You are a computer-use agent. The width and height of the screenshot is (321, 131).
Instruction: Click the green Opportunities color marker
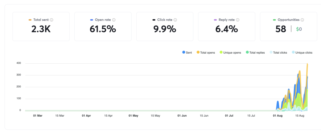[275, 20]
